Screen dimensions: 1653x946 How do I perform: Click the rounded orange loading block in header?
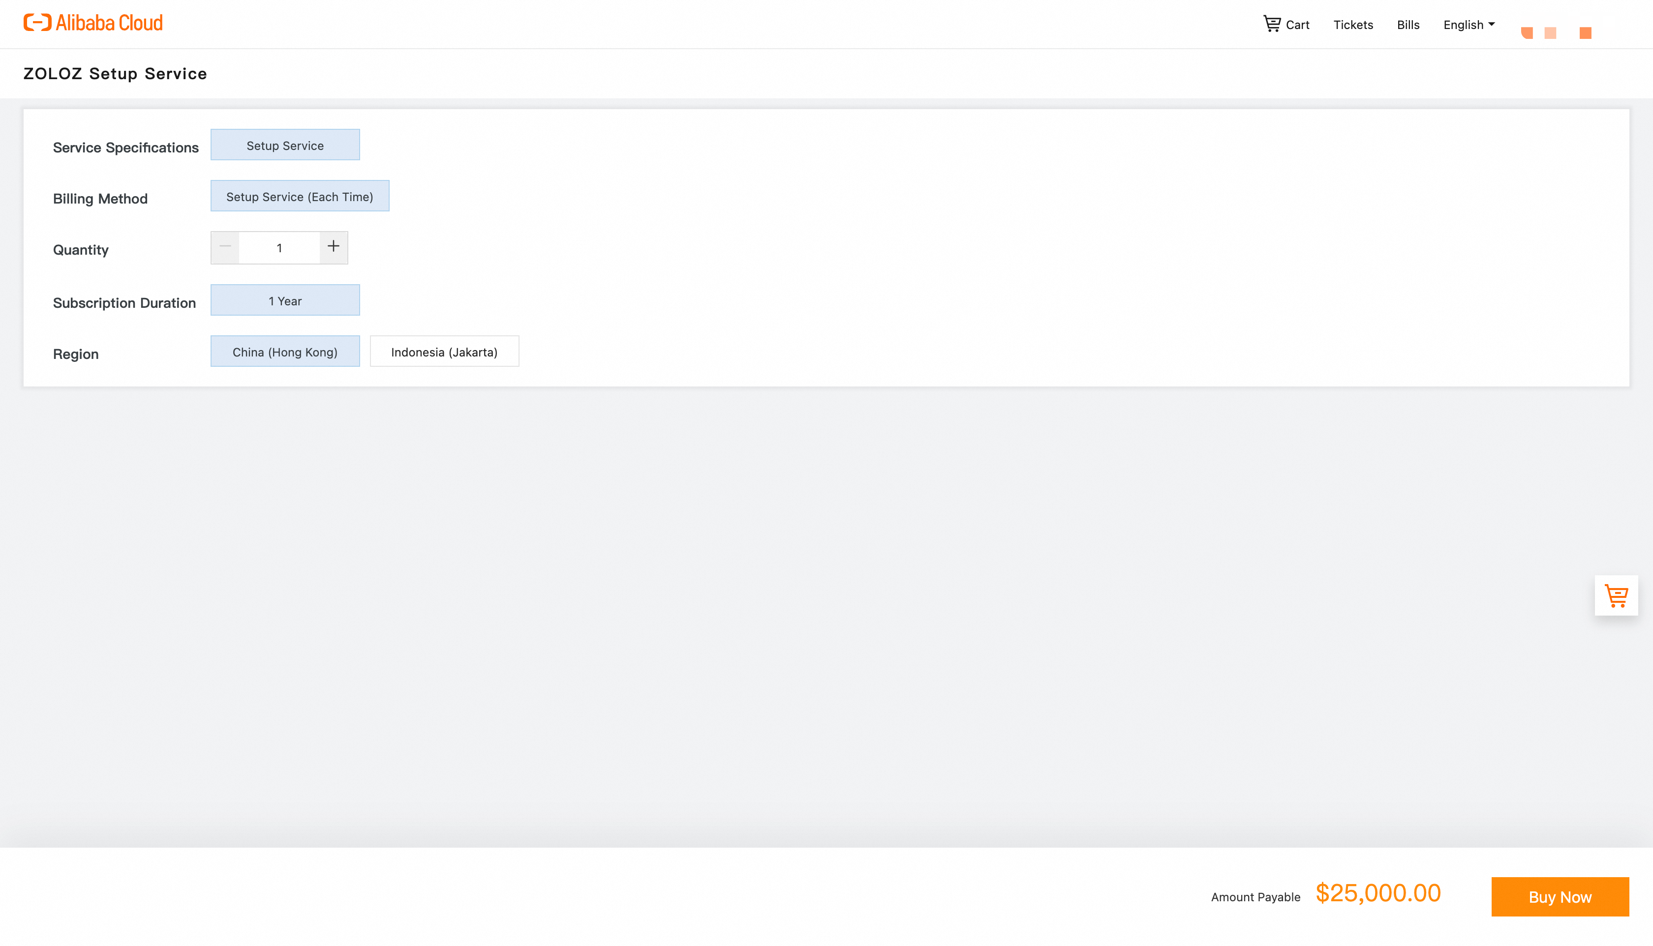point(1527,33)
